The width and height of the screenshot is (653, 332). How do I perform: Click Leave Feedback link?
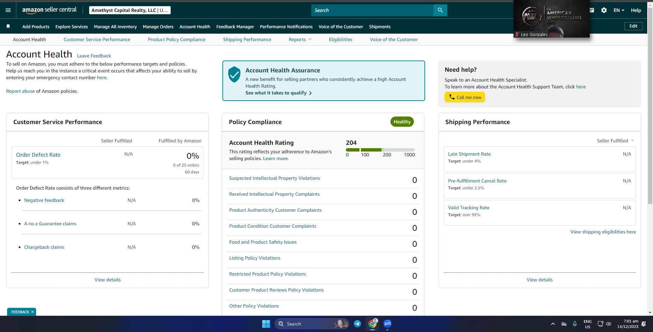coord(94,56)
